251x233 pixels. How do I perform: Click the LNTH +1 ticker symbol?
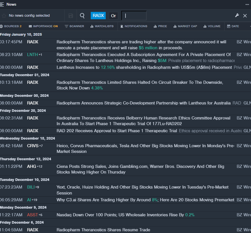[x=34, y=55]
